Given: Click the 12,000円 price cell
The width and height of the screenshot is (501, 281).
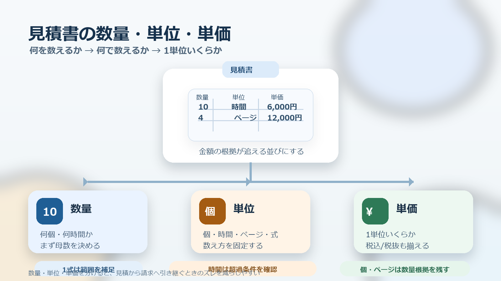Looking at the screenshot, I should [x=285, y=118].
